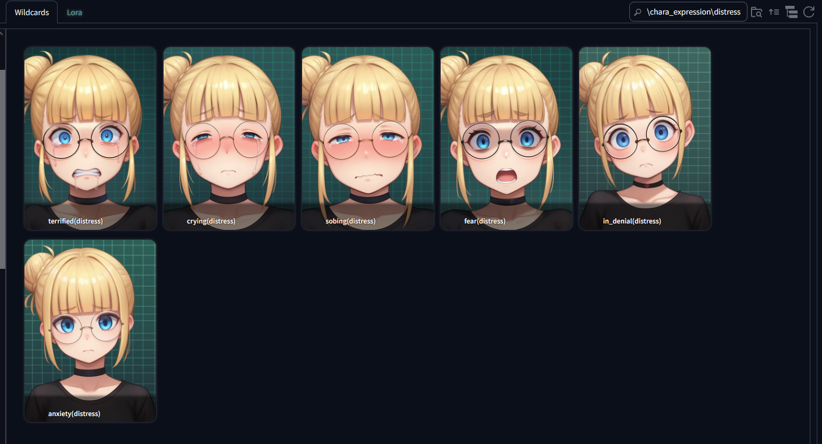
Task: Focus the chara_expression\distress search field
Action: [688, 12]
